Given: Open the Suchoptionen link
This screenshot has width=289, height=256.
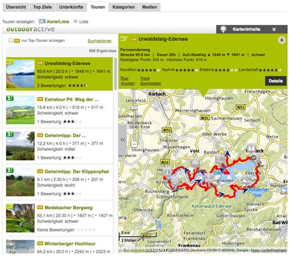Looking at the screenshot, I should (x=99, y=41).
